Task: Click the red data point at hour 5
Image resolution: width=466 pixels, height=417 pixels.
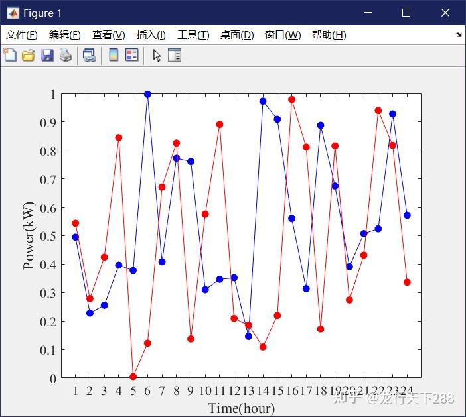Action: click(x=133, y=377)
